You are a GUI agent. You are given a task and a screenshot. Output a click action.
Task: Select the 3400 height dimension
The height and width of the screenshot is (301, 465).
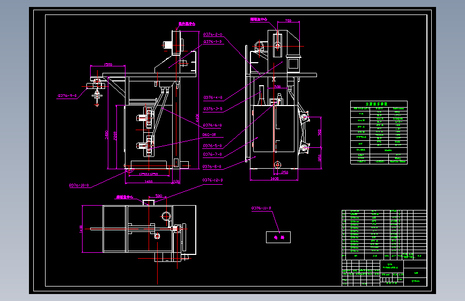[x=107, y=135]
